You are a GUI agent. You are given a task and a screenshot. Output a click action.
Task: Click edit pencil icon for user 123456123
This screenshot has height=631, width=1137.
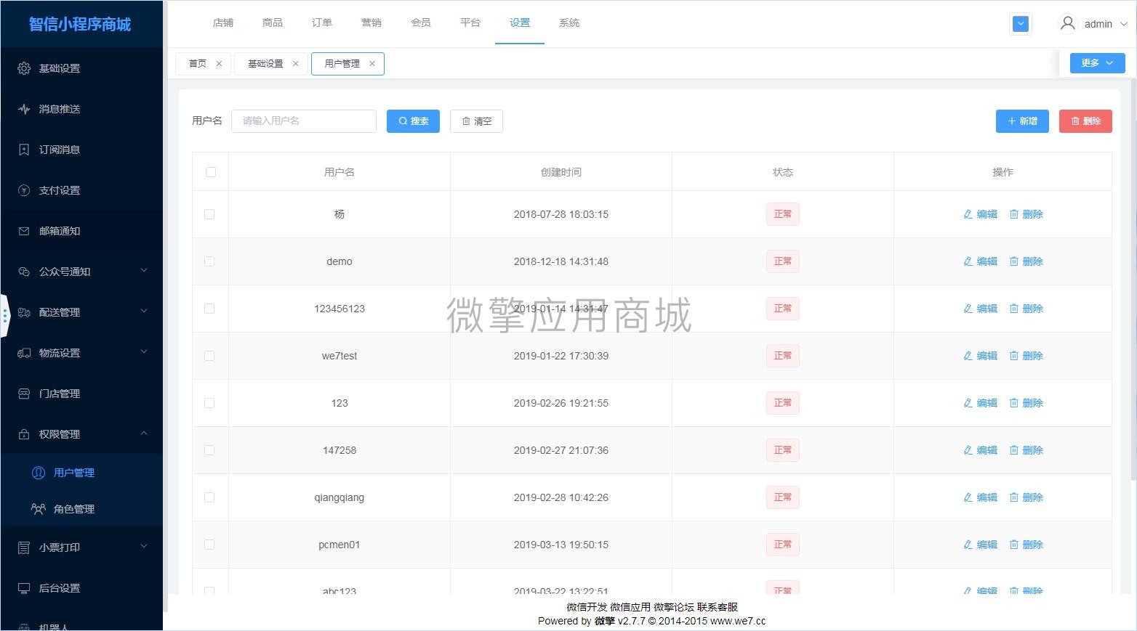pos(968,309)
